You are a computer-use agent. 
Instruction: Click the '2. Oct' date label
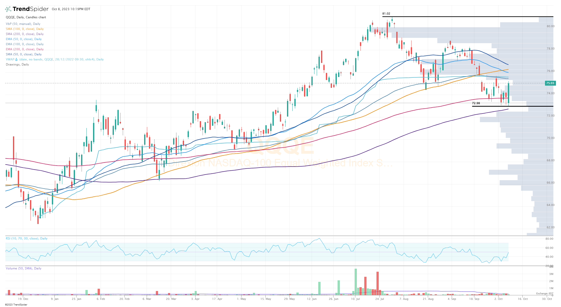pyautogui.click(x=498, y=299)
